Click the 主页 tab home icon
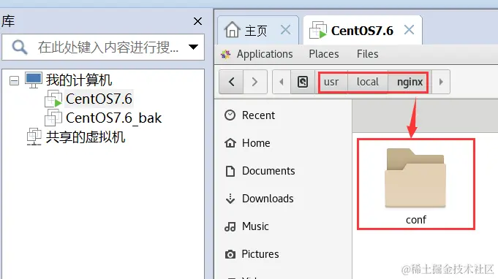The width and height of the screenshot is (498, 279). pyautogui.click(x=232, y=29)
